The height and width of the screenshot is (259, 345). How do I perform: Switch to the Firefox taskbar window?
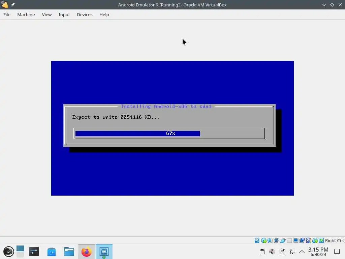87,252
